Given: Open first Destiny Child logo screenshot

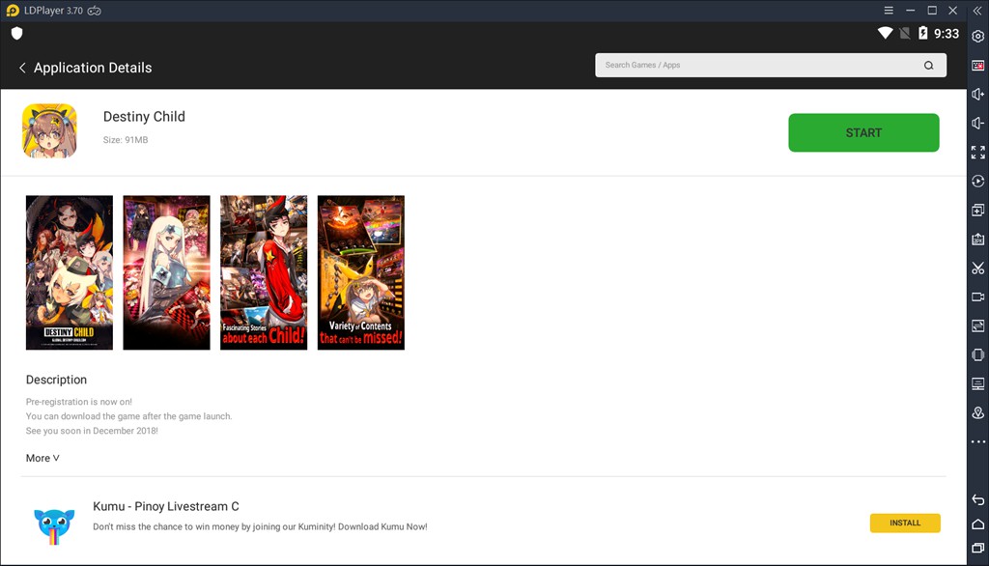Looking at the screenshot, I should click(x=70, y=272).
